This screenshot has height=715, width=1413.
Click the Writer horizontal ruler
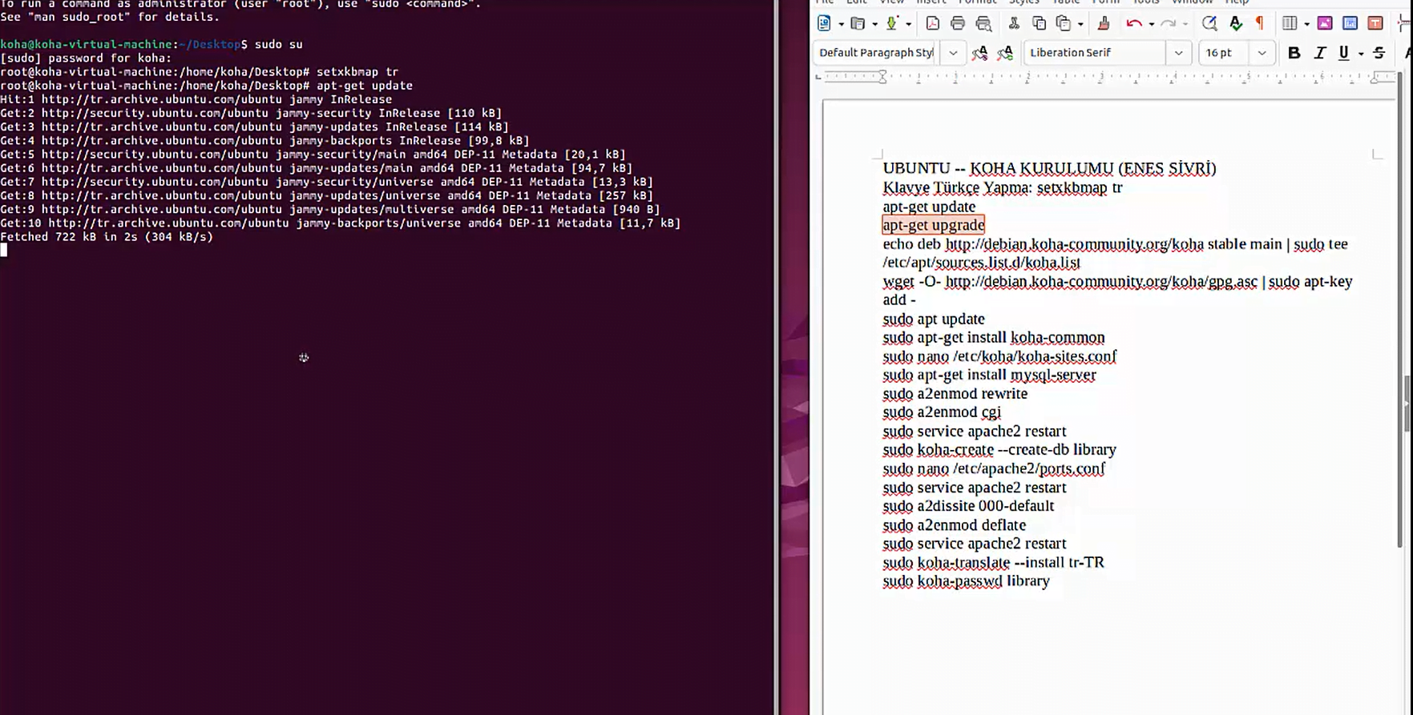[x=1106, y=78]
